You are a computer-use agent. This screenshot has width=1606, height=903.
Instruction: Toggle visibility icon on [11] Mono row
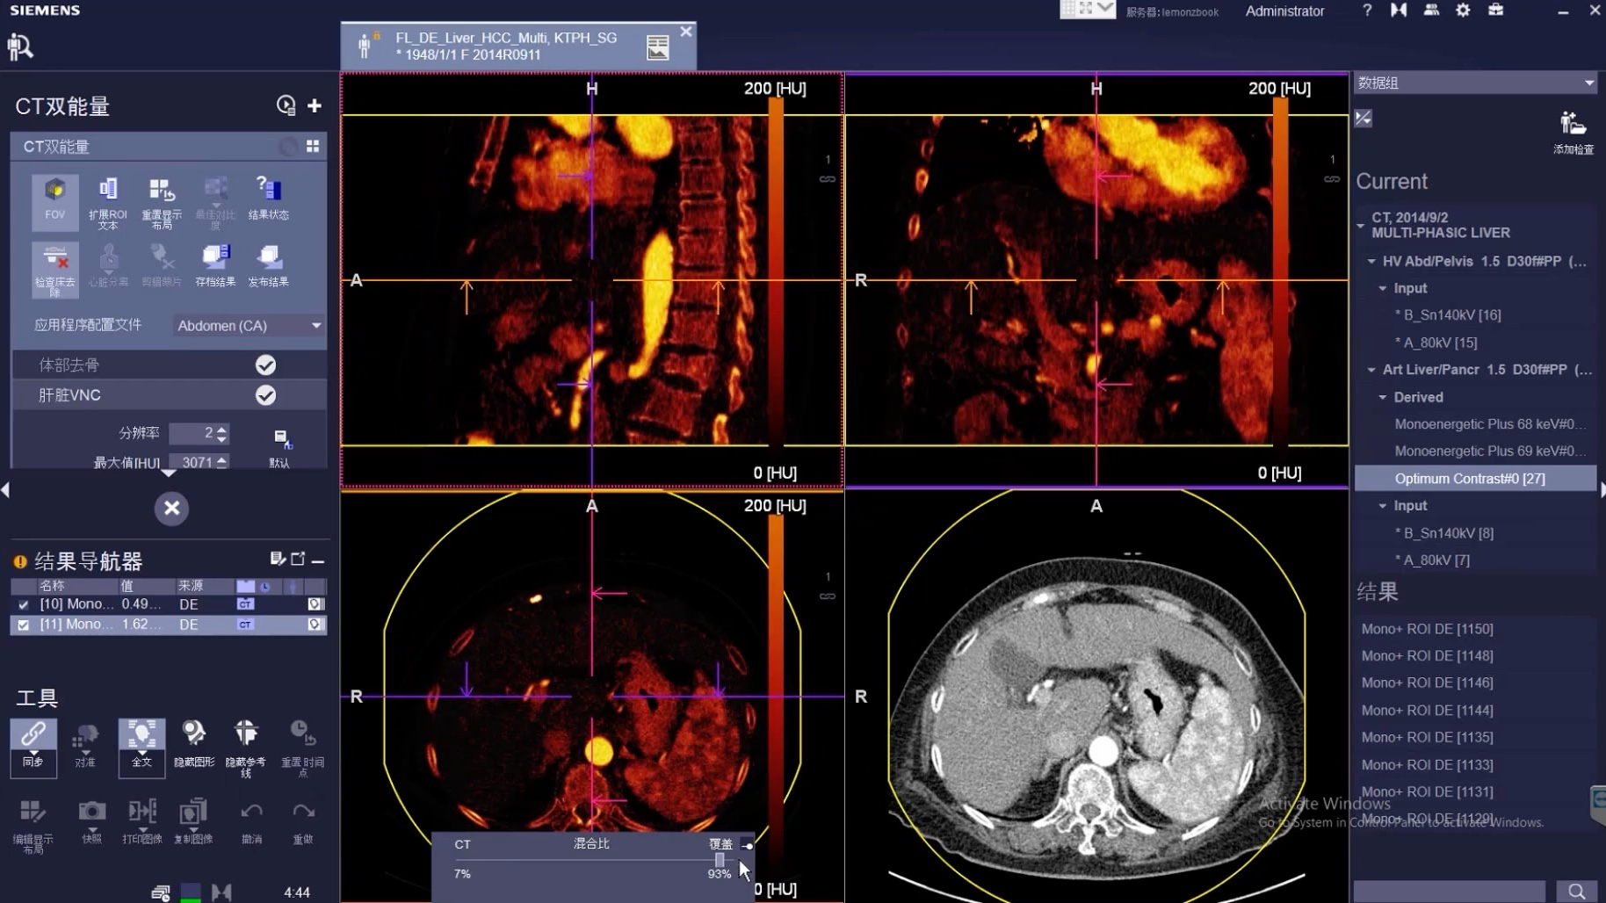315,625
